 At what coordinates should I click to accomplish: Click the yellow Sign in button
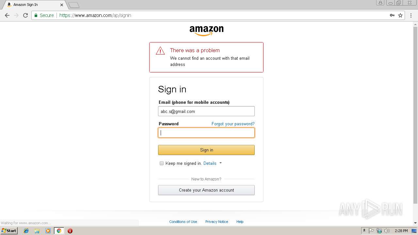pyautogui.click(x=206, y=150)
